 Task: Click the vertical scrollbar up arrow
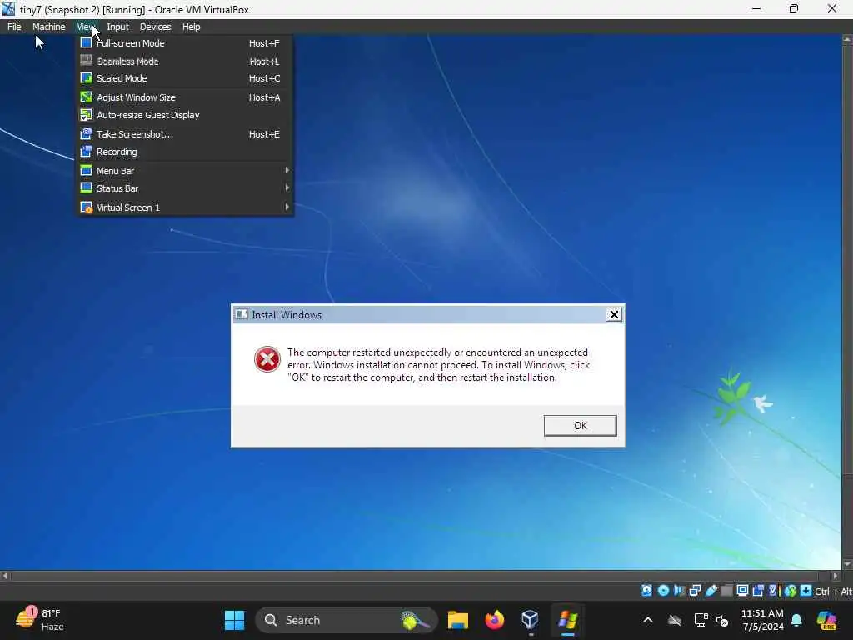tap(847, 40)
